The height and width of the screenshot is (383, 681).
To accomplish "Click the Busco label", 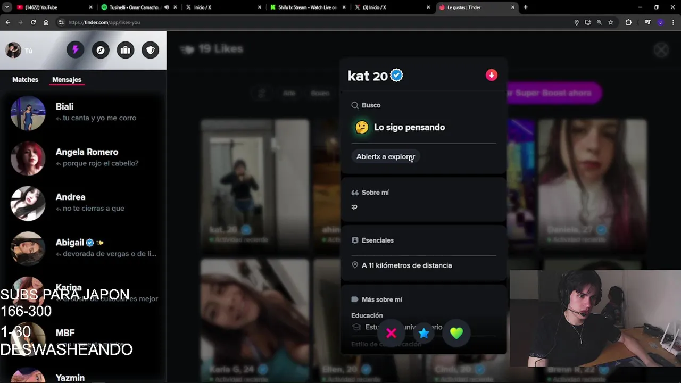I will (371, 105).
